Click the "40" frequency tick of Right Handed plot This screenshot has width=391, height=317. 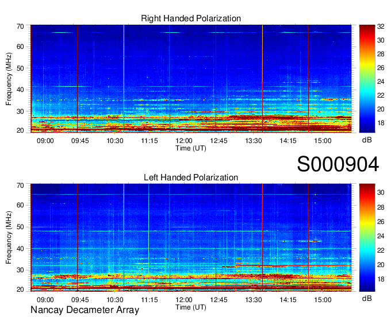tap(20, 90)
